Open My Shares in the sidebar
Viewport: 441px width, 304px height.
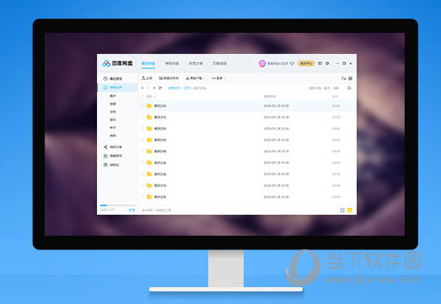coord(112,147)
